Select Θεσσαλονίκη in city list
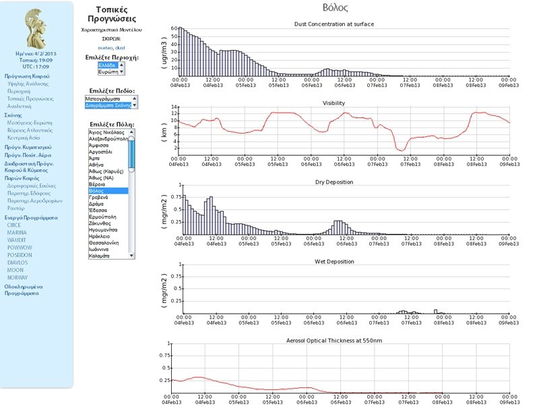539x417 pixels. pyautogui.click(x=108, y=243)
